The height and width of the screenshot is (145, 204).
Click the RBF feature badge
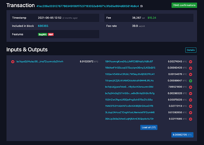[x=51, y=34]
